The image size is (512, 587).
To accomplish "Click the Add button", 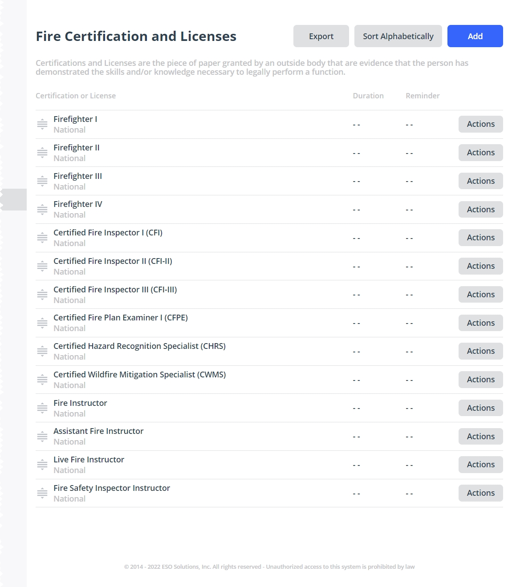I will [475, 36].
